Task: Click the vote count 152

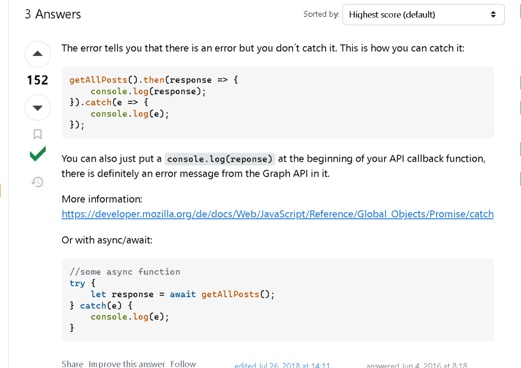Action: click(x=38, y=80)
